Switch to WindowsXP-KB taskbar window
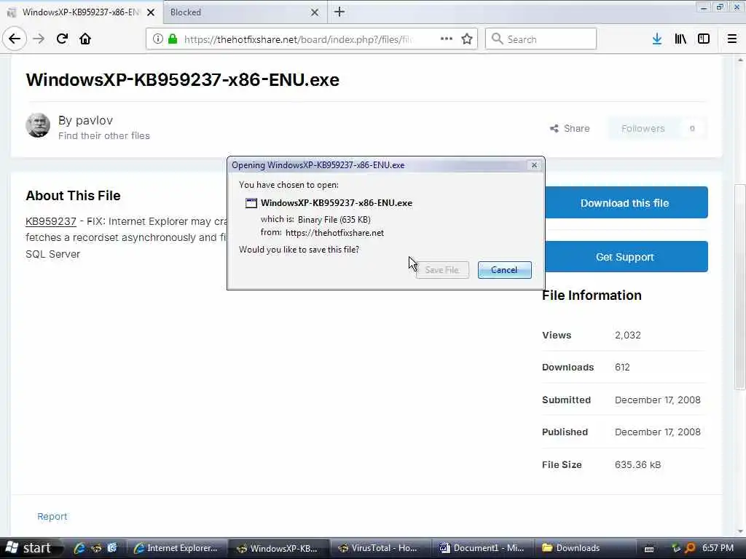Image resolution: width=746 pixels, height=559 pixels. coord(278,548)
